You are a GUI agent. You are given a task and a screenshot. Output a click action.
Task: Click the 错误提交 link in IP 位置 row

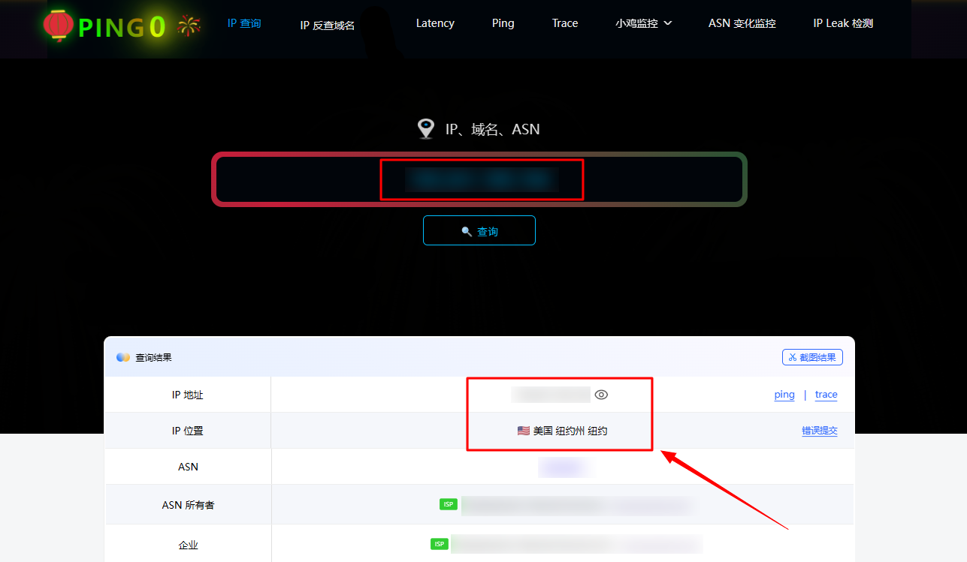pos(819,430)
